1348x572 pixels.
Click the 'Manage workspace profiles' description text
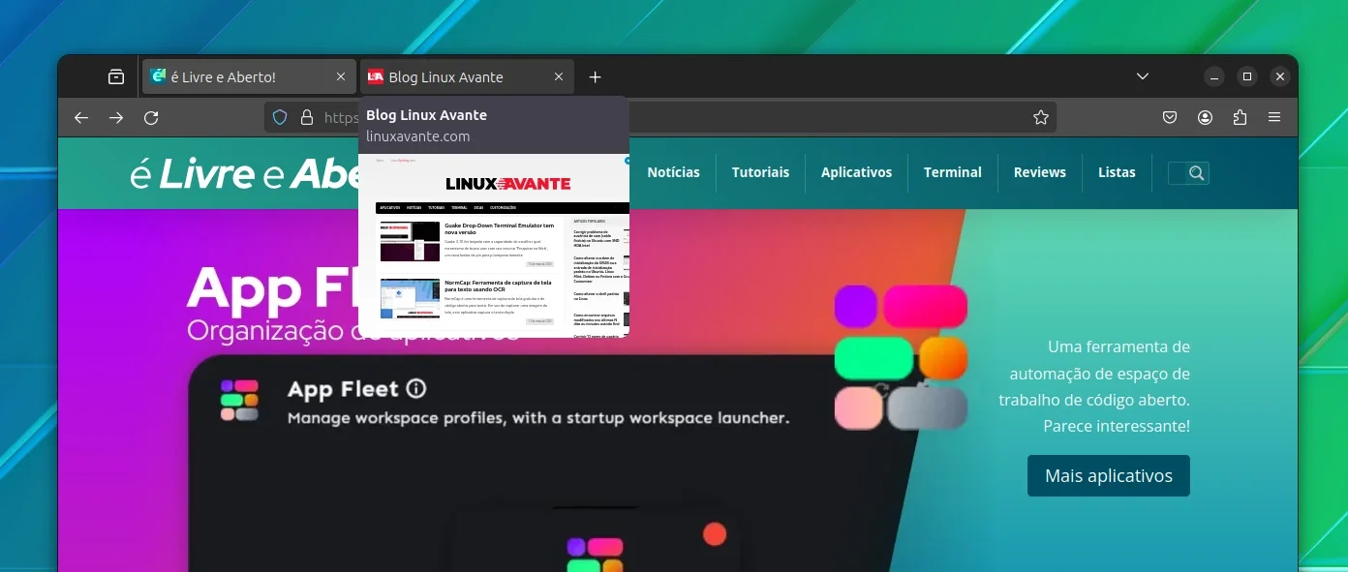(x=538, y=418)
